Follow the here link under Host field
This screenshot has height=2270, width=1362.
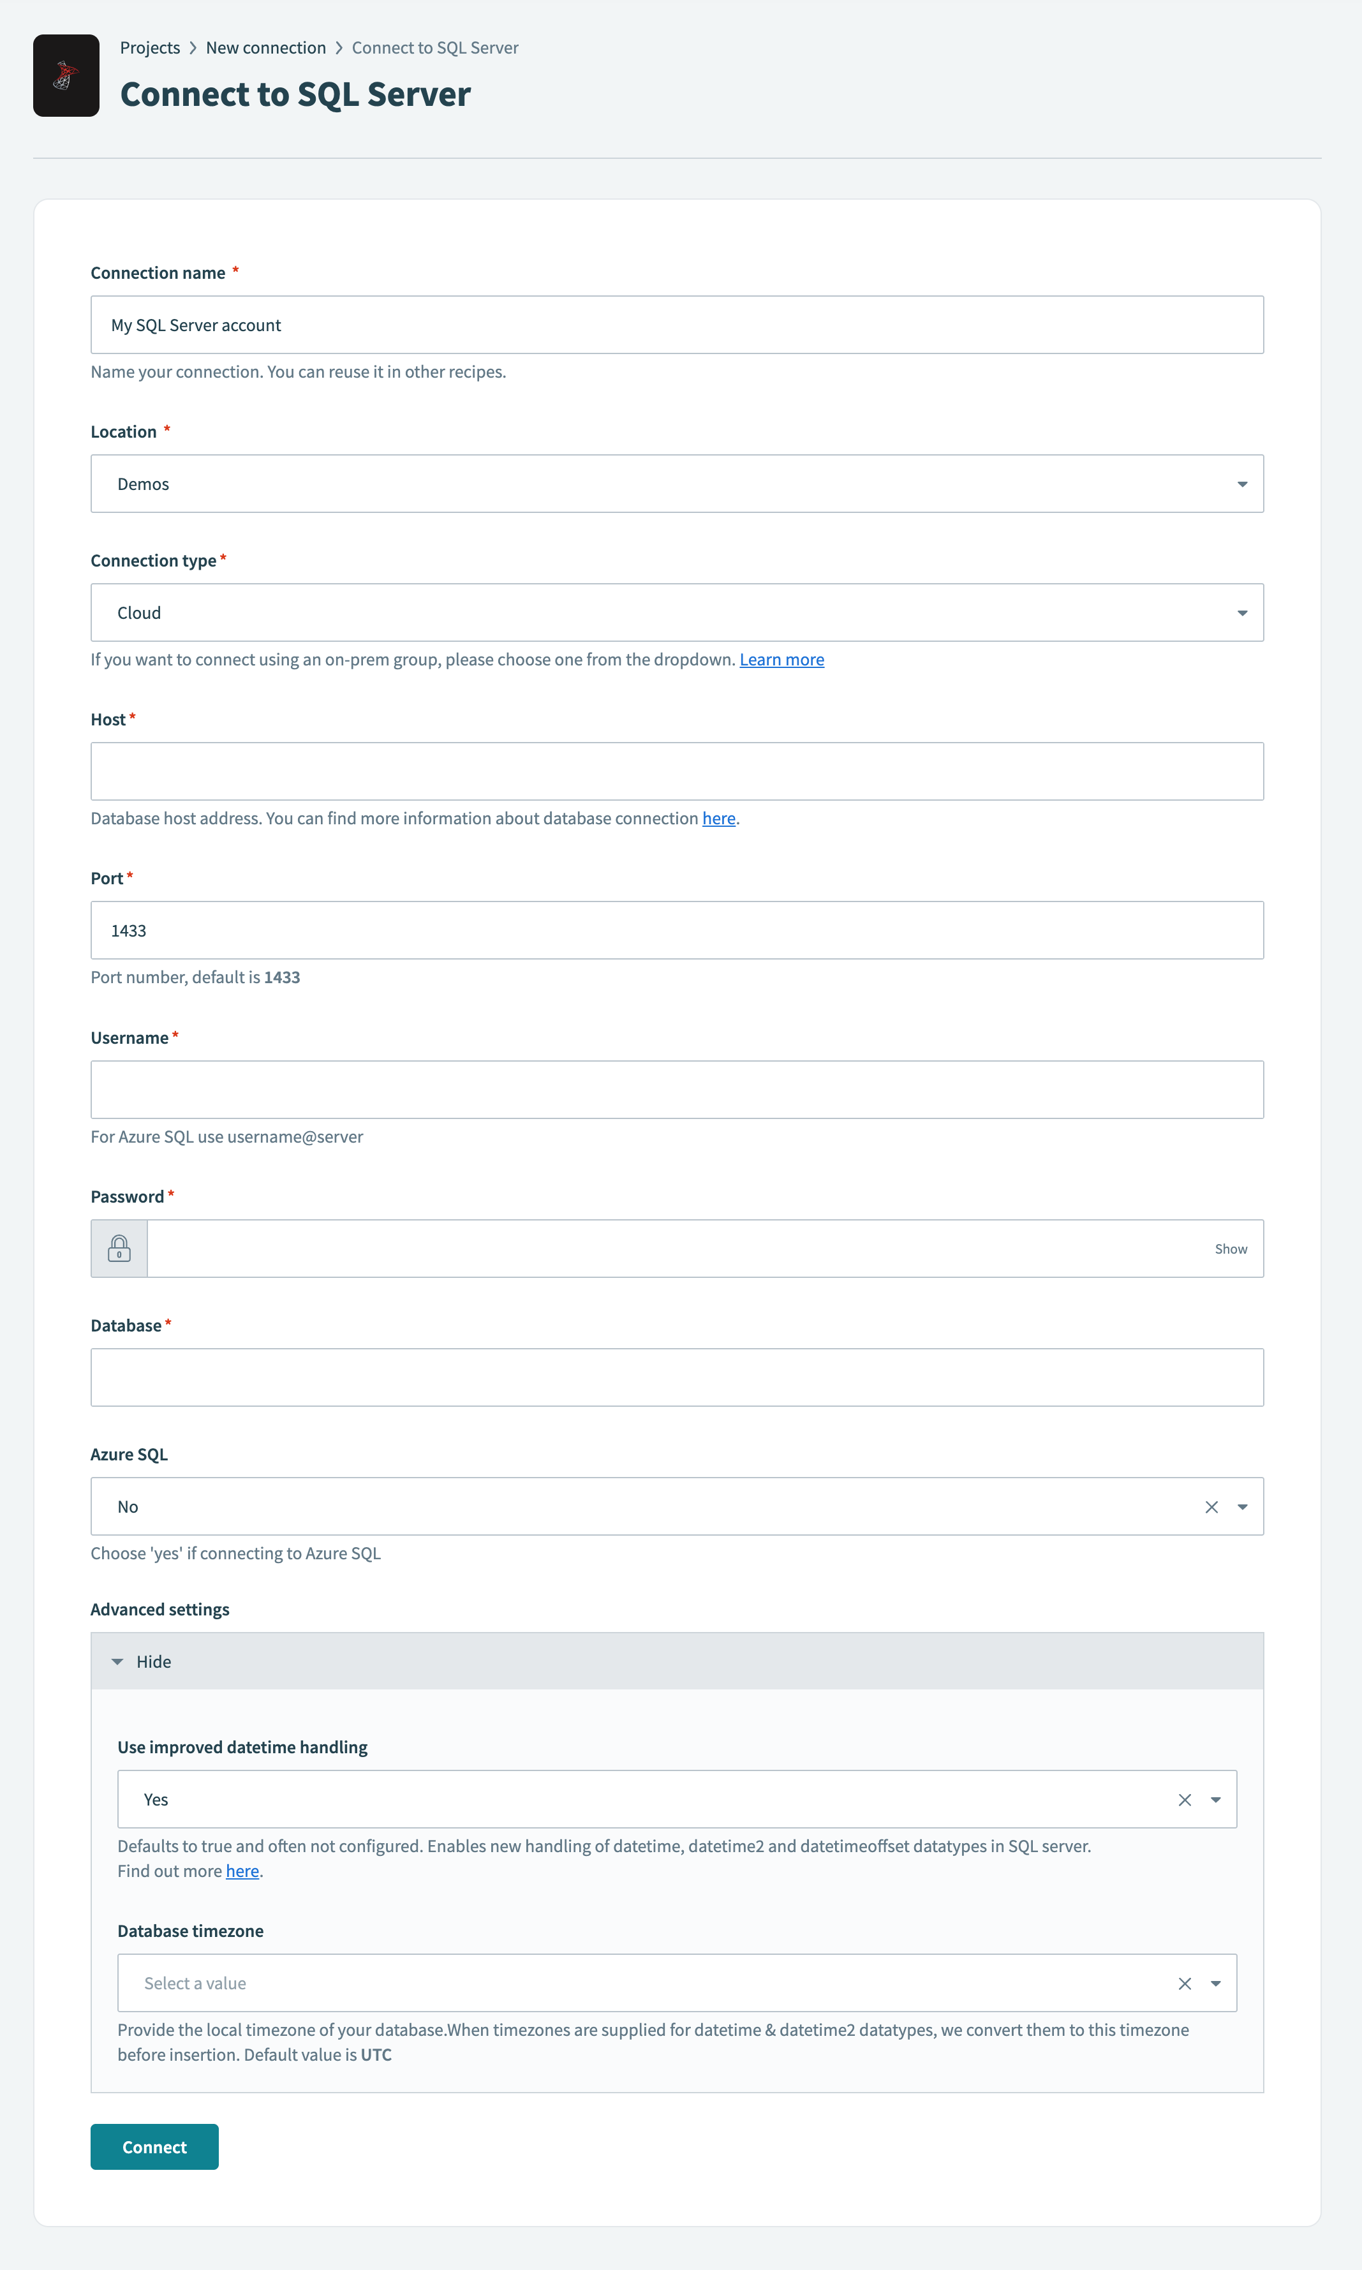[718, 818]
